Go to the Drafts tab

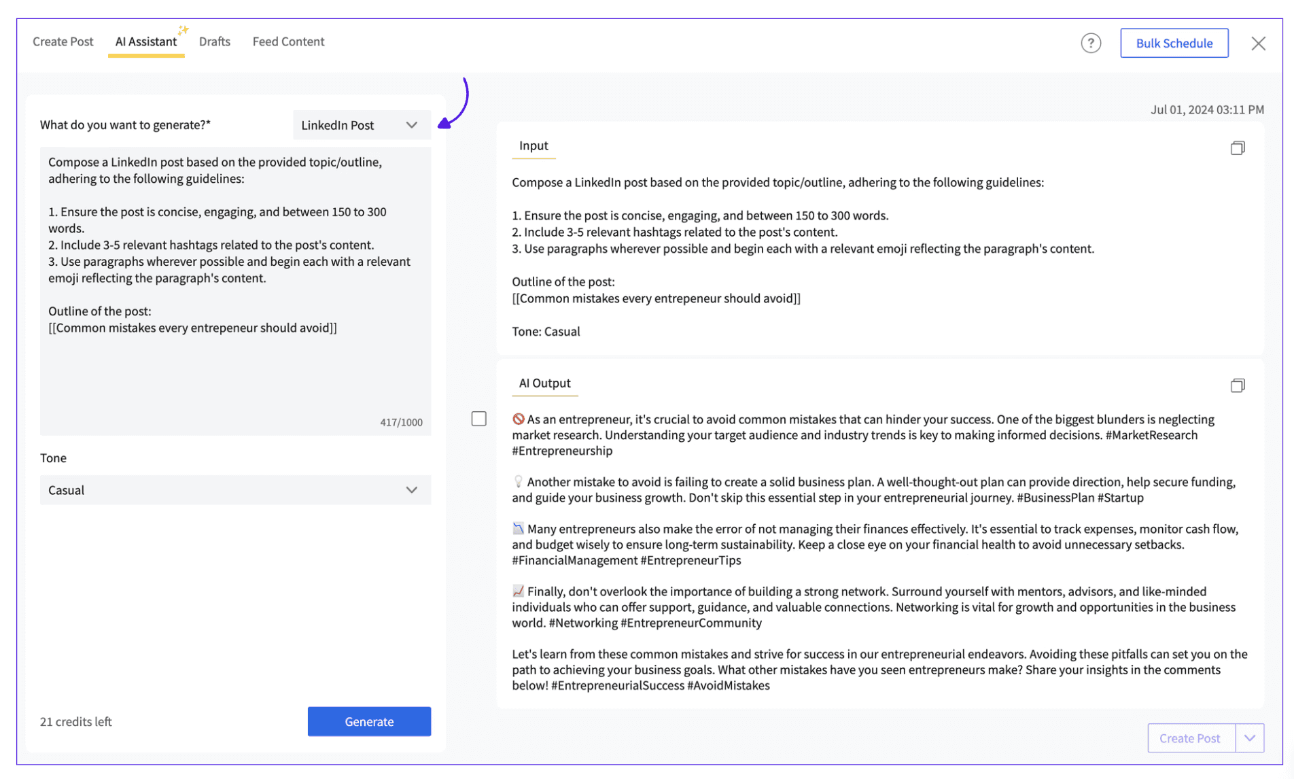click(x=215, y=41)
